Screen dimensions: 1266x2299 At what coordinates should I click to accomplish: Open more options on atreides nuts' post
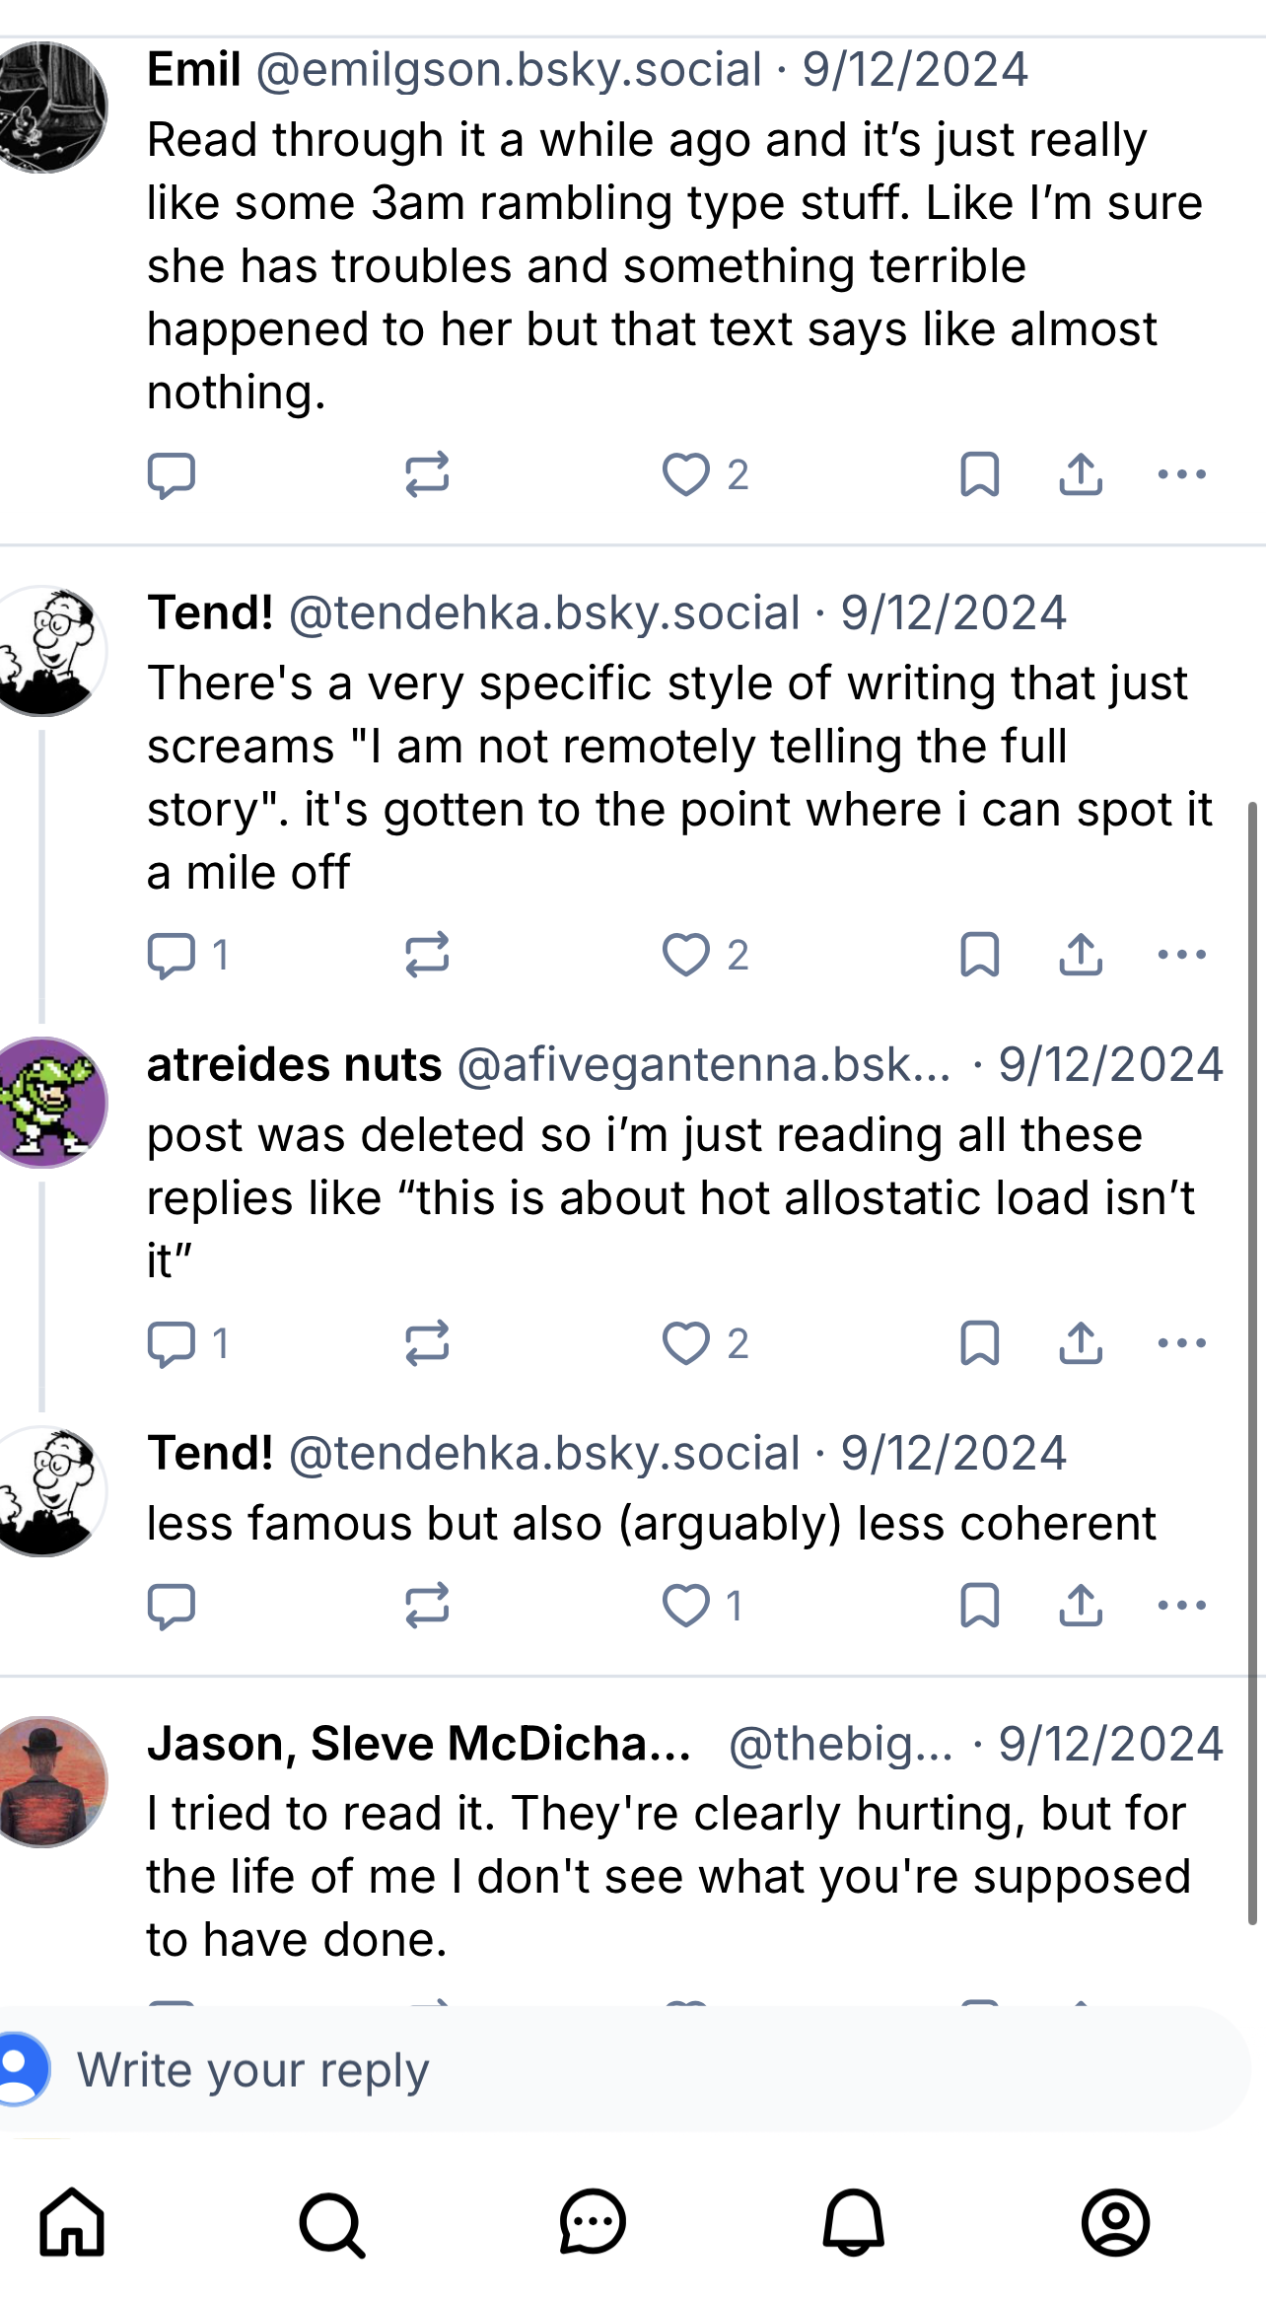(x=1182, y=1343)
